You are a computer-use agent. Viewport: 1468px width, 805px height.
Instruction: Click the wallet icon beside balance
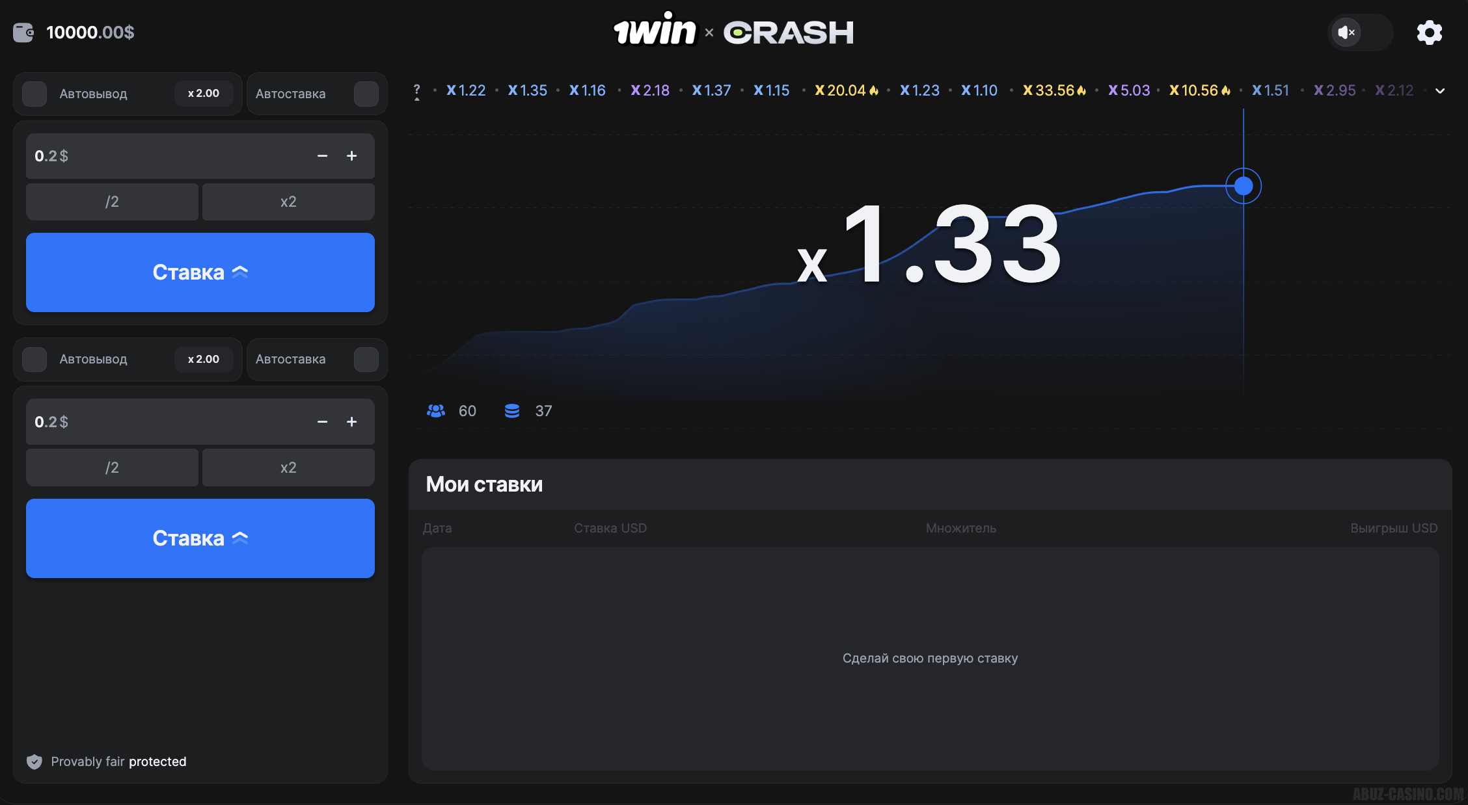23,33
